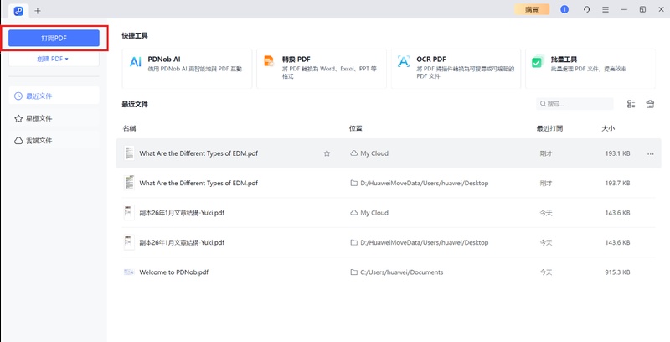The width and height of the screenshot is (670, 342).
Task: Switch file list view layout icon
Action: pos(631,104)
